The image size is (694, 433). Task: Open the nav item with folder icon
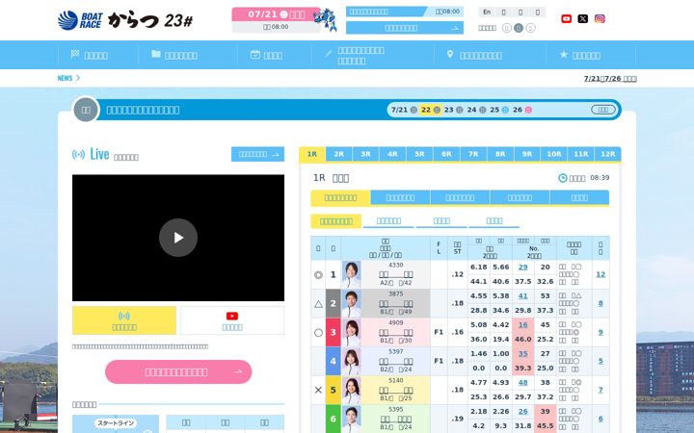pos(174,55)
